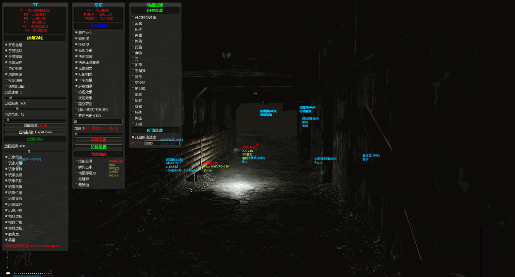Toggle the 十字准星 checkbox

click(x=76, y=80)
